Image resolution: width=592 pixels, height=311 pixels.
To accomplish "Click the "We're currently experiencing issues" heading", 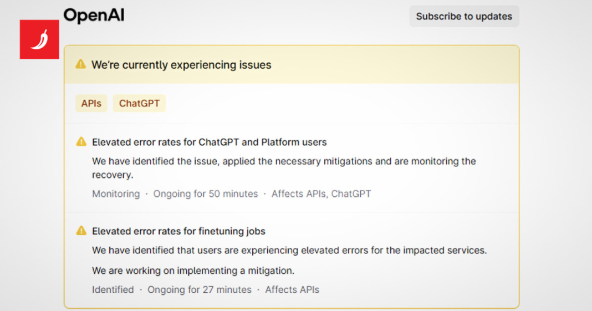I will click(x=181, y=65).
